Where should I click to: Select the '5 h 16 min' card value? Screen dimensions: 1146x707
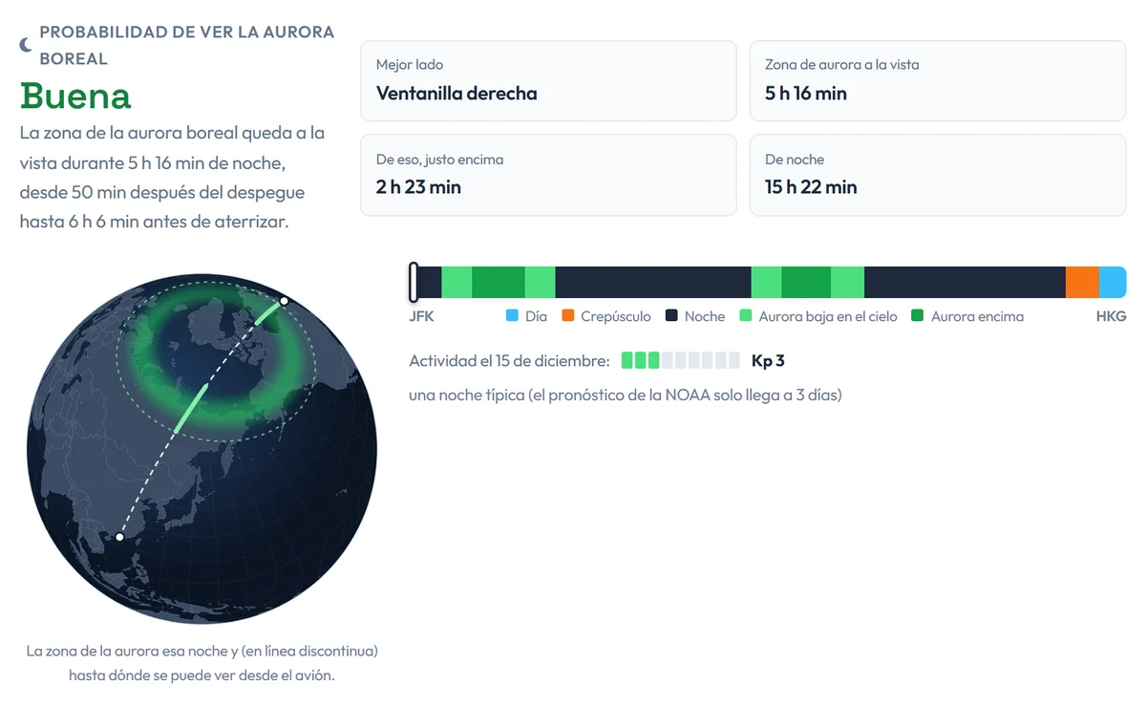click(806, 94)
